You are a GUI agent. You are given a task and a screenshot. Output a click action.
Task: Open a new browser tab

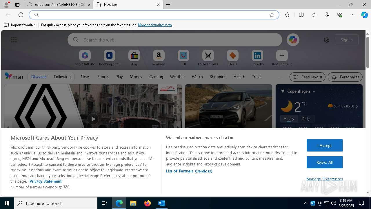[x=168, y=5]
